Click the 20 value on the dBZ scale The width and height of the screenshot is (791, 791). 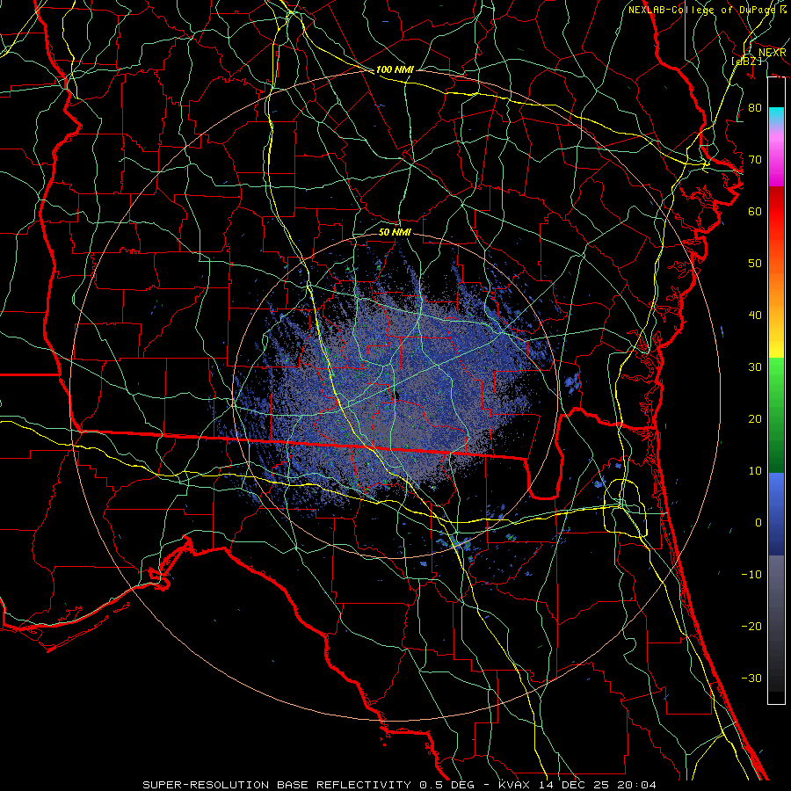point(755,418)
